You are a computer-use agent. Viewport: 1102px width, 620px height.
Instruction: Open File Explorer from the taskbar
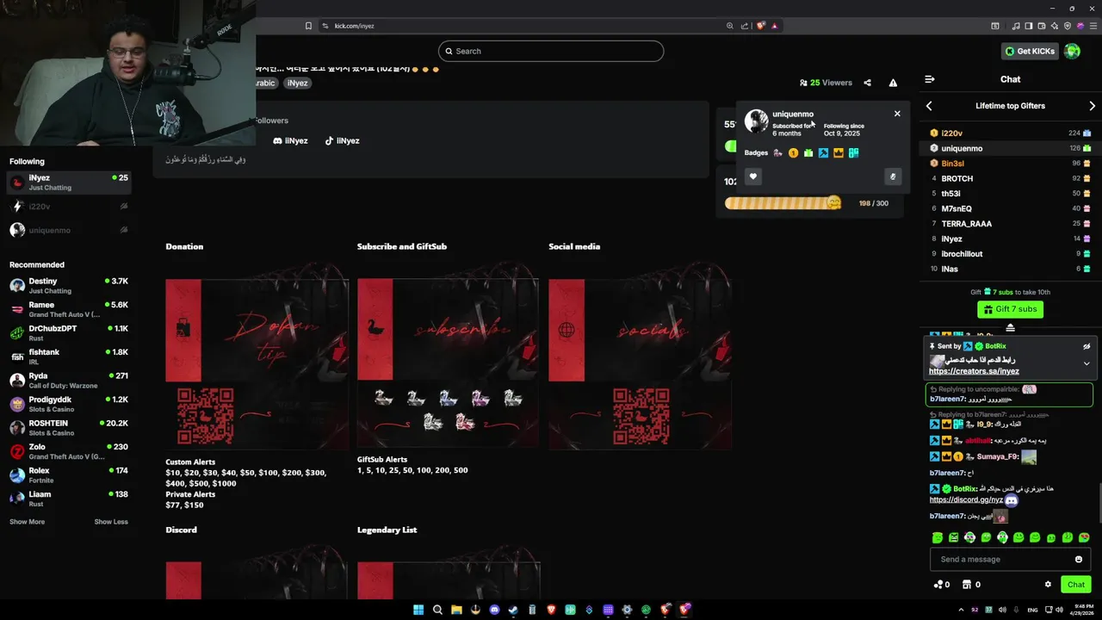point(456,610)
